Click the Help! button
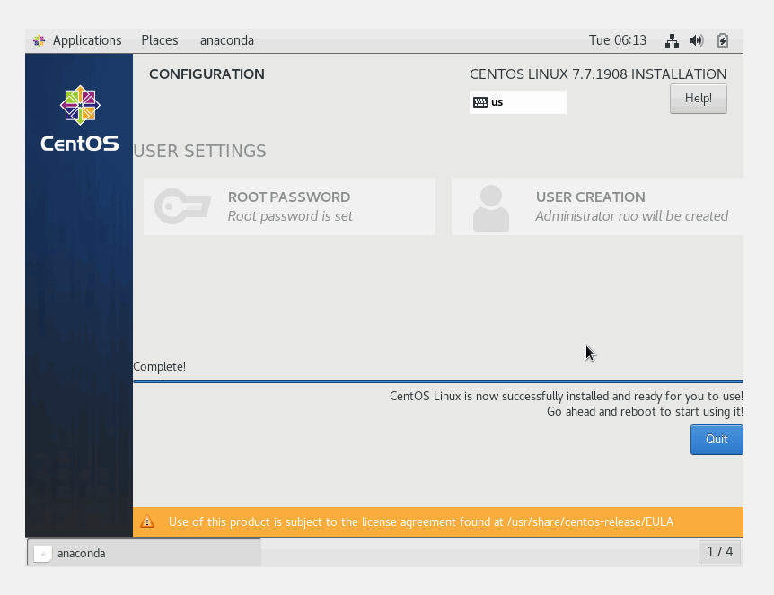 pos(698,99)
